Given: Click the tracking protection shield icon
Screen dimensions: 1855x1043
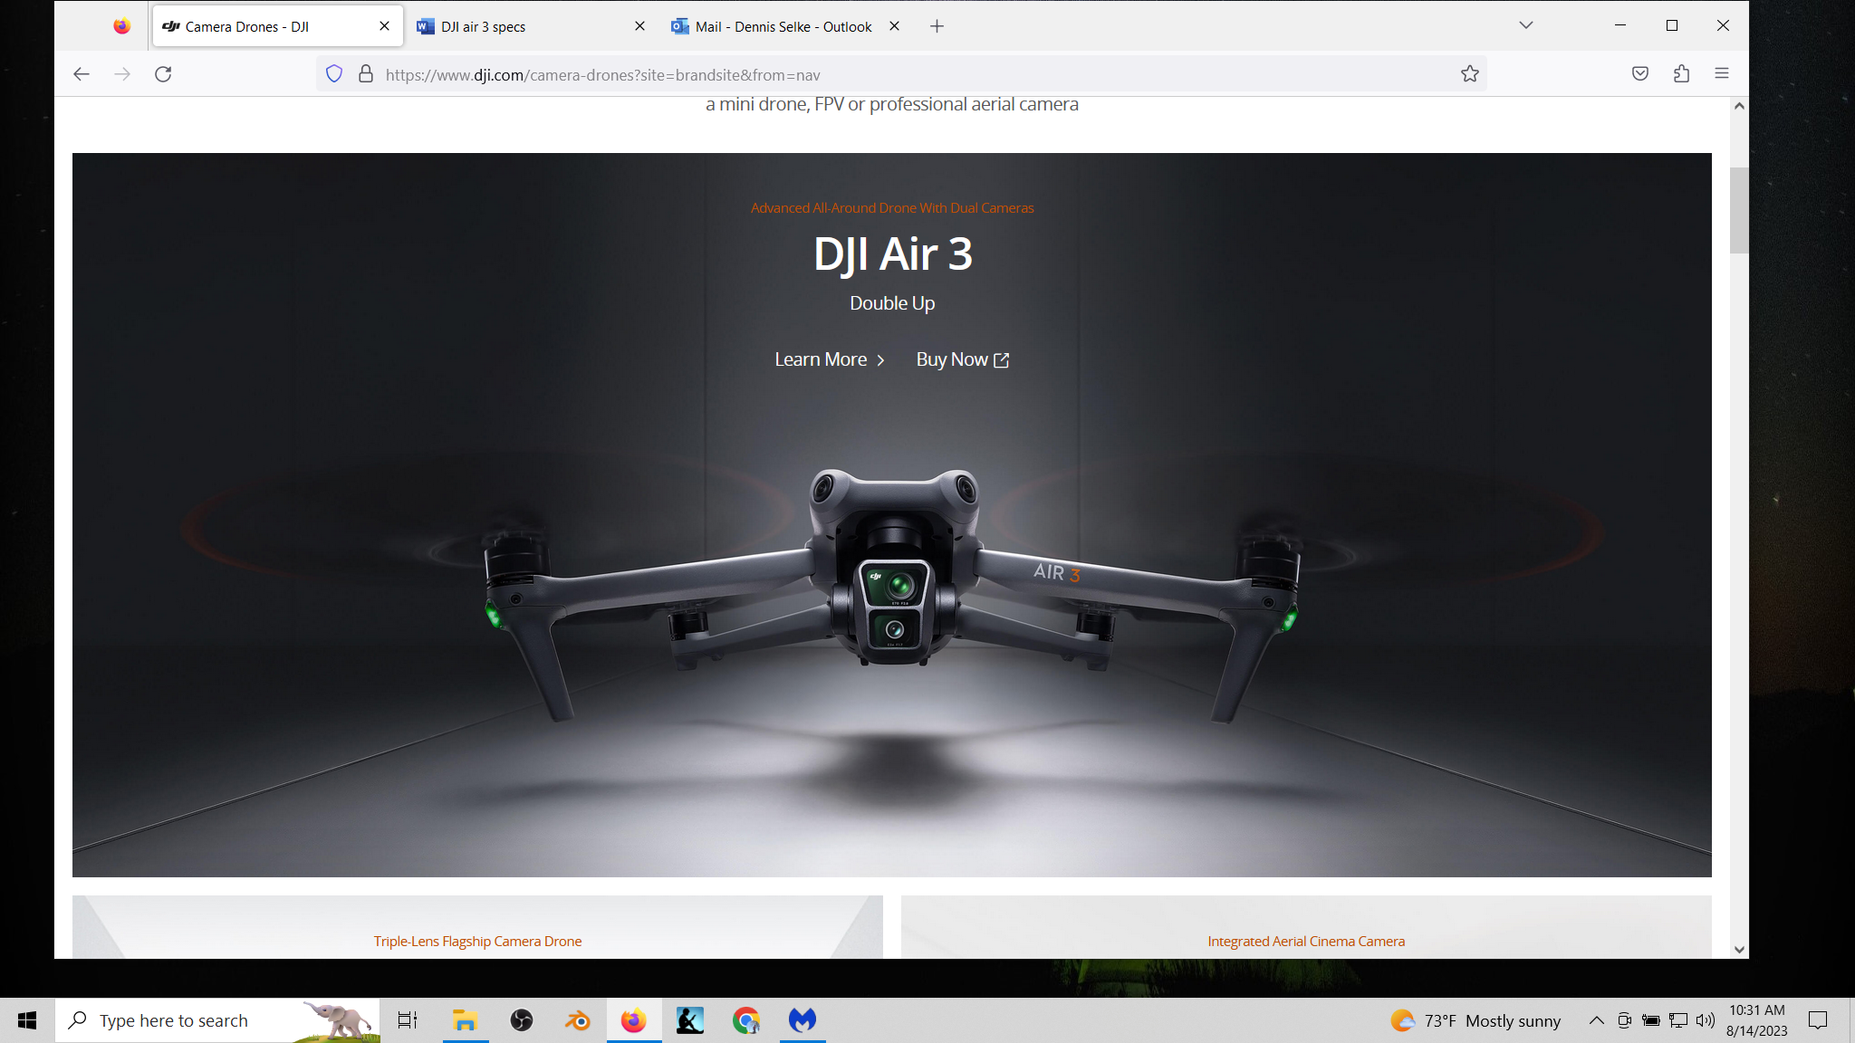Looking at the screenshot, I should pos(334,74).
